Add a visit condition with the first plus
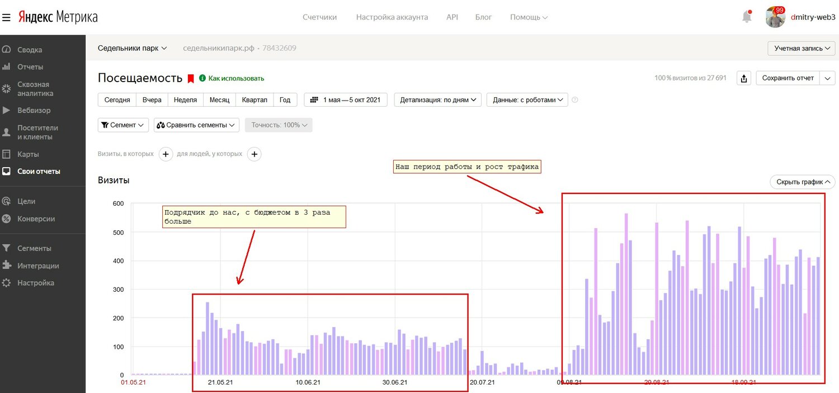The height and width of the screenshot is (393, 839). (166, 154)
